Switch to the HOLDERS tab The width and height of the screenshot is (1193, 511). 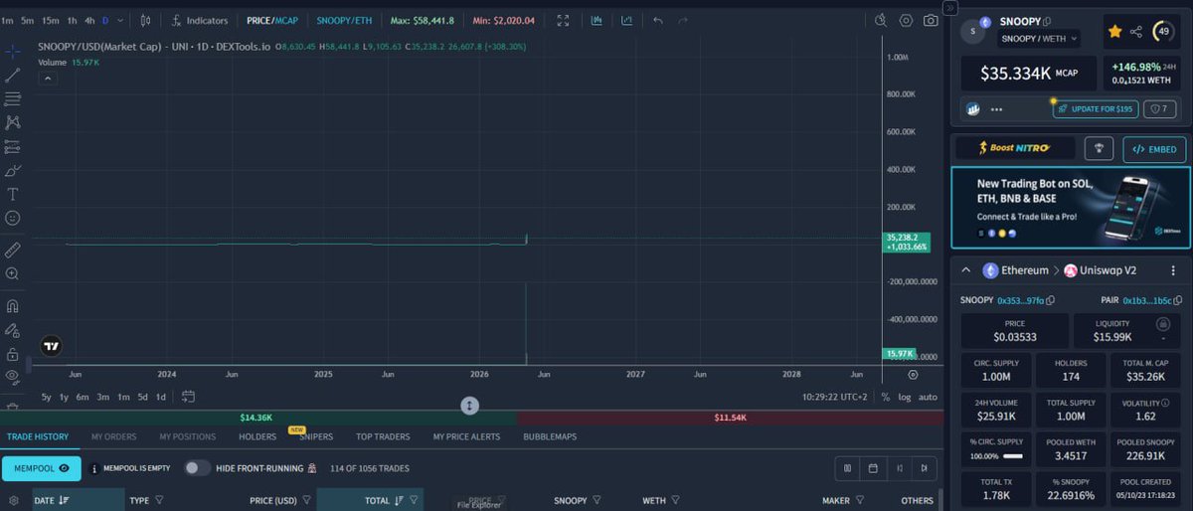coord(257,436)
